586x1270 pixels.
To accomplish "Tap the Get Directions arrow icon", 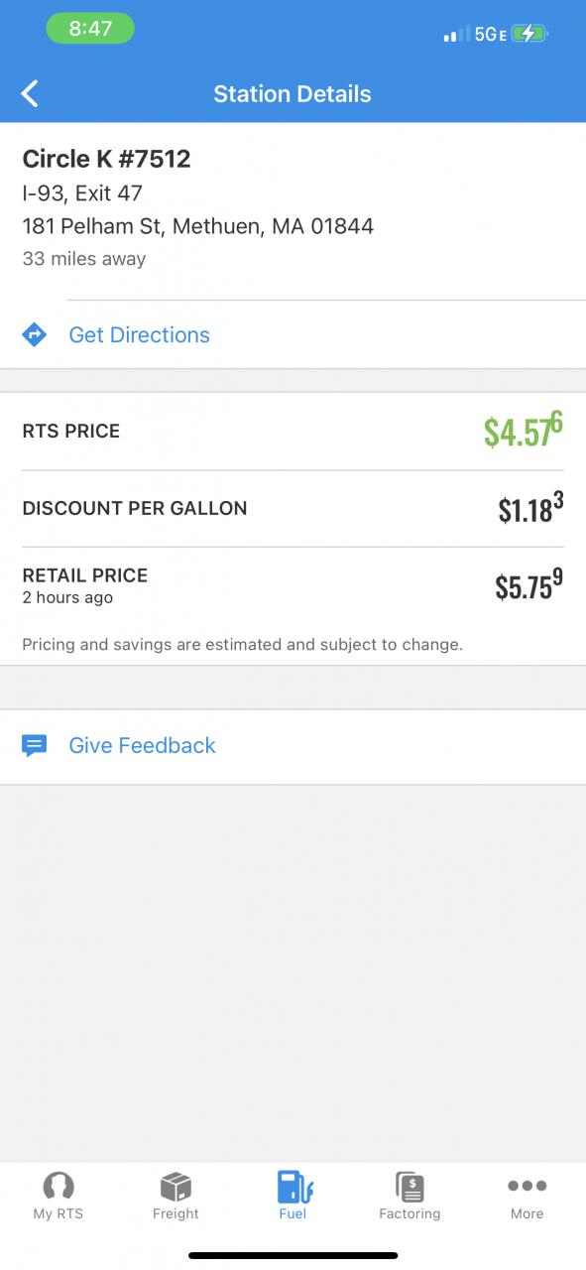I will (35, 335).
